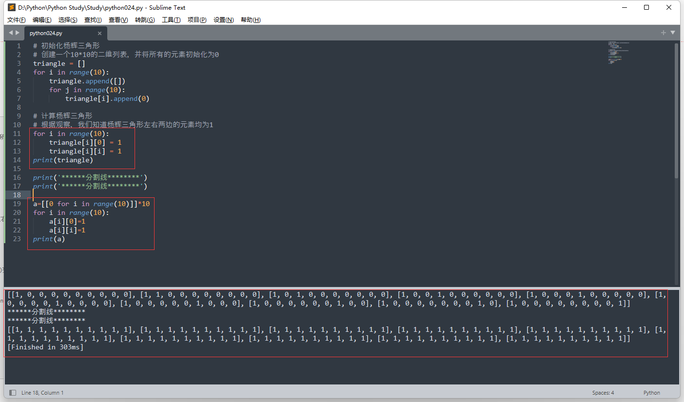Screen dimensions: 684x402
Task: Click the code 'triangle[i][i] = 1'
Action: pos(85,151)
